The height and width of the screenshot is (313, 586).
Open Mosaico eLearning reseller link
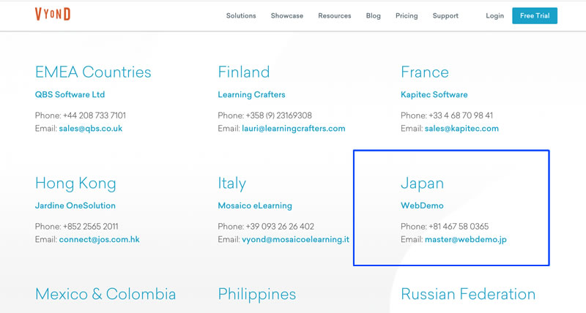point(255,205)
